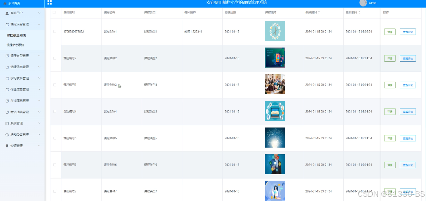Screen dimensions: 426x201
Task: Click 详情 button for 课程名称2
Action: [389, 58]
